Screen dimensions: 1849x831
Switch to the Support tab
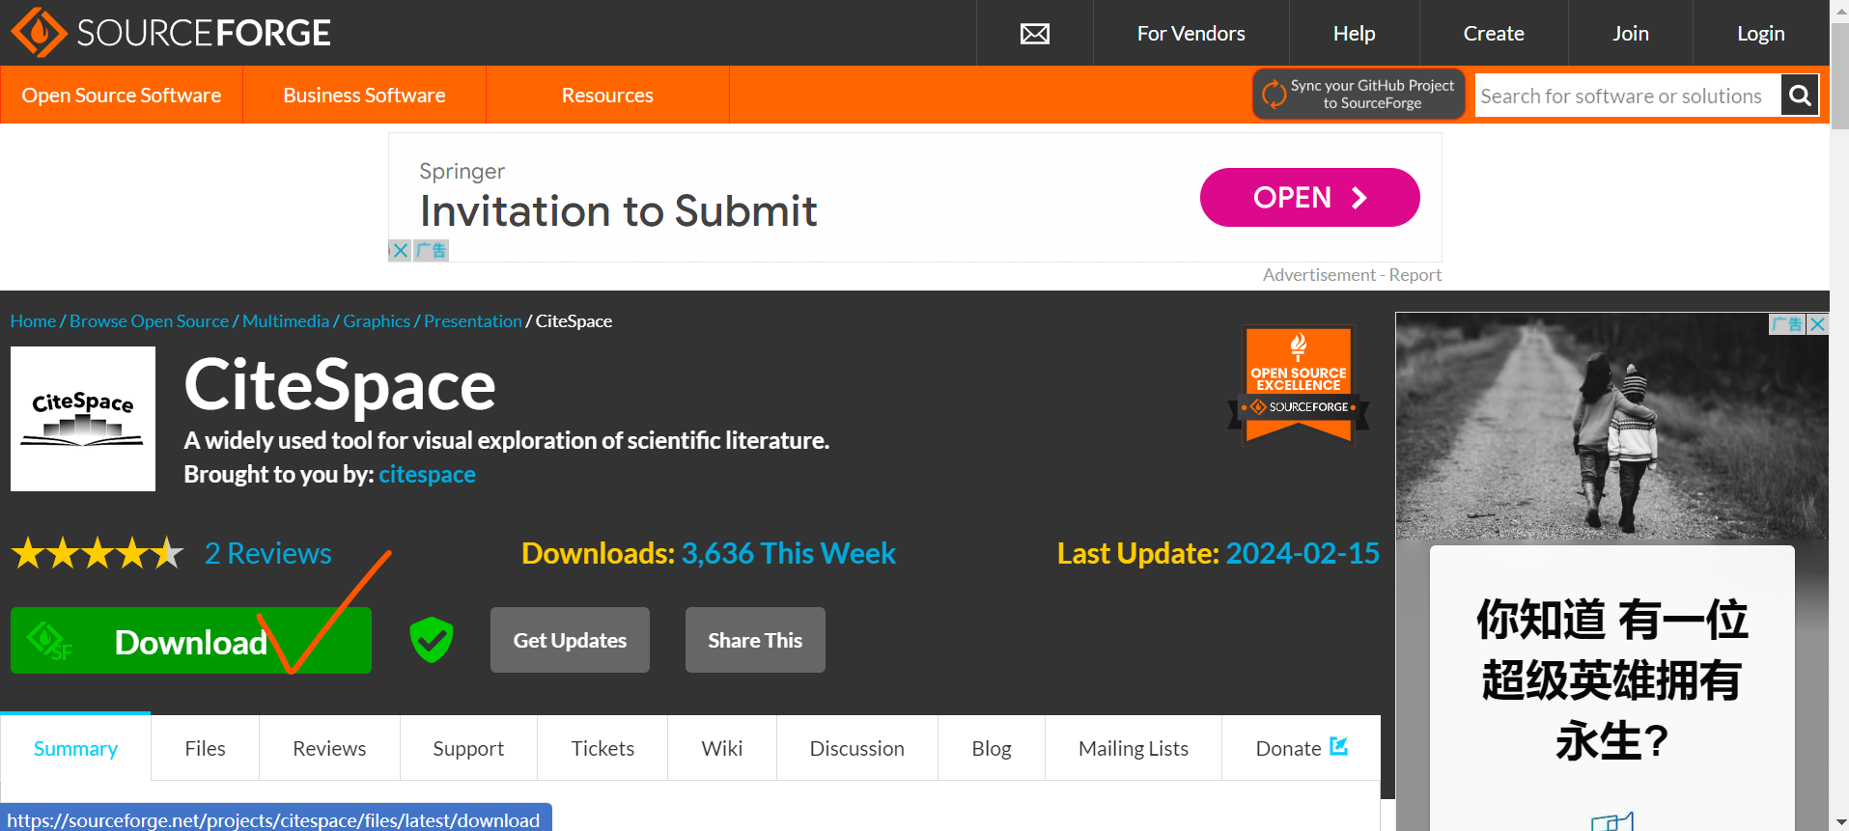(468, 748)
